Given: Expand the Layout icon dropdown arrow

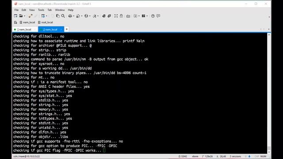Looking at the screenshot, I should [x=147, y=16].
